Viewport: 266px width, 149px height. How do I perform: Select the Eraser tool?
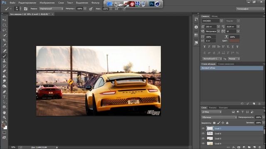point(4,71)
